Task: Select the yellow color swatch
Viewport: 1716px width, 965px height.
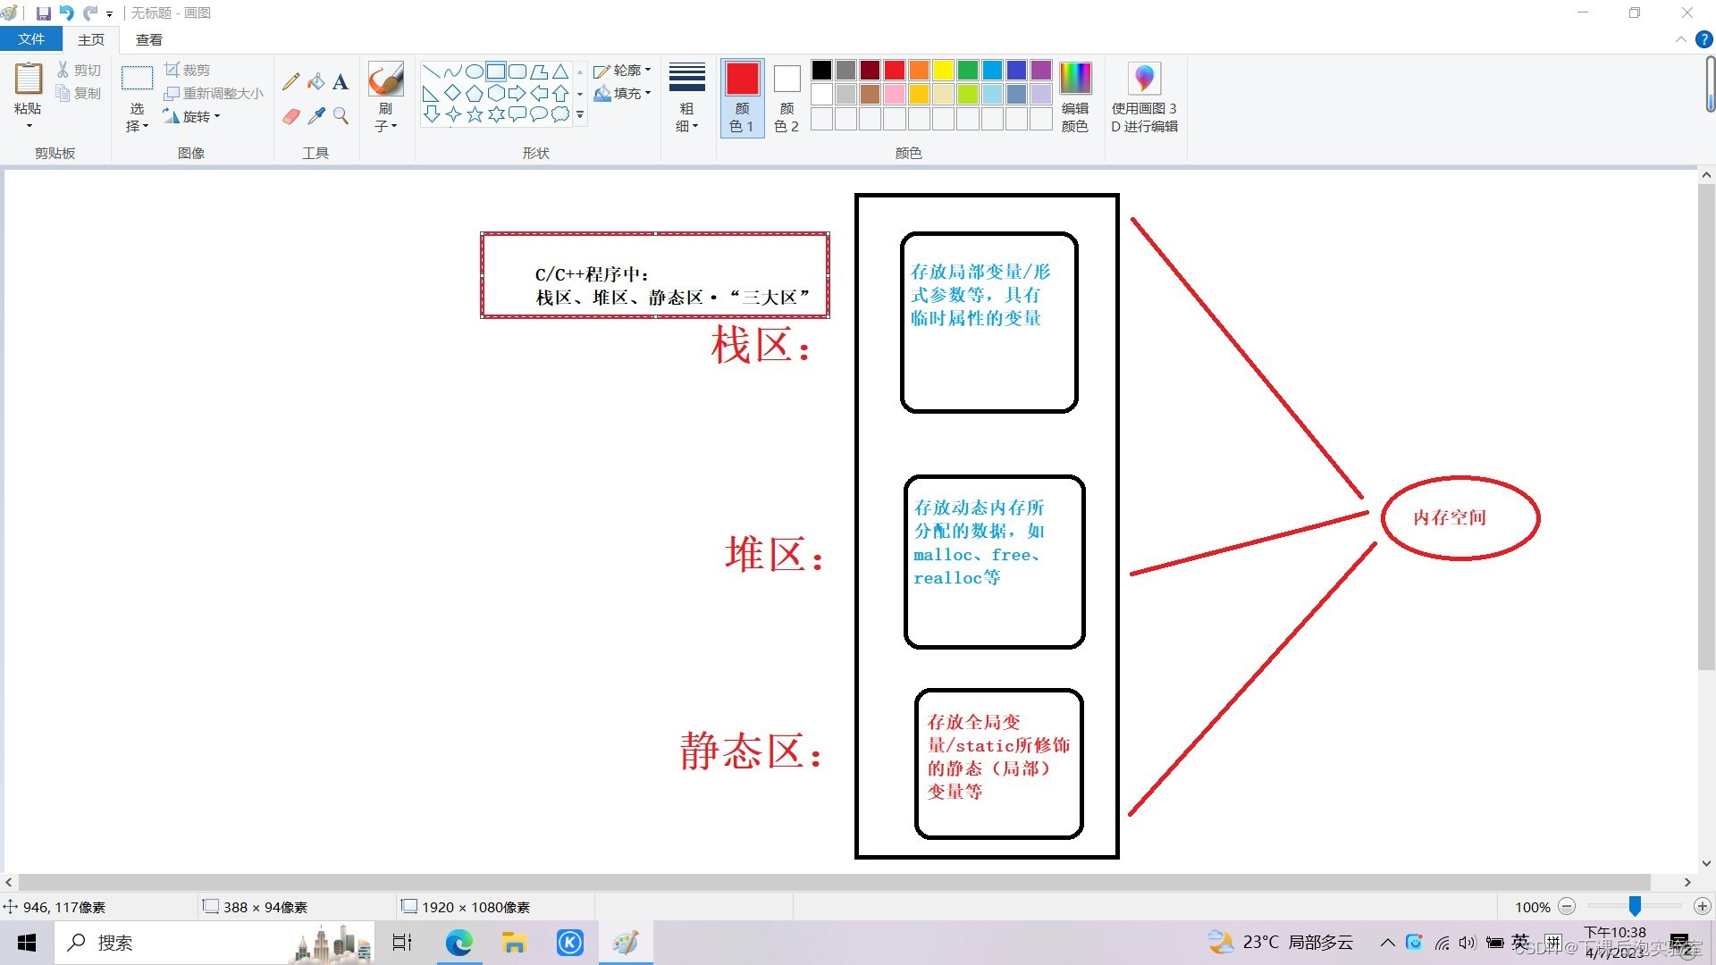Action: 942,70
